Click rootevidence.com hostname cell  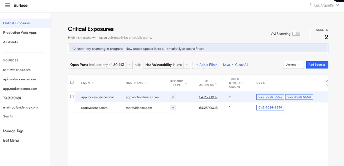(139, 108)
